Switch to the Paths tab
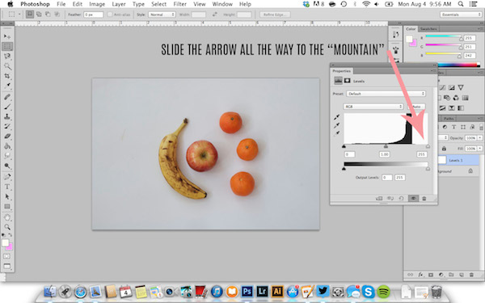The width and height of the screenshot is (485, 303). (449, 119)
